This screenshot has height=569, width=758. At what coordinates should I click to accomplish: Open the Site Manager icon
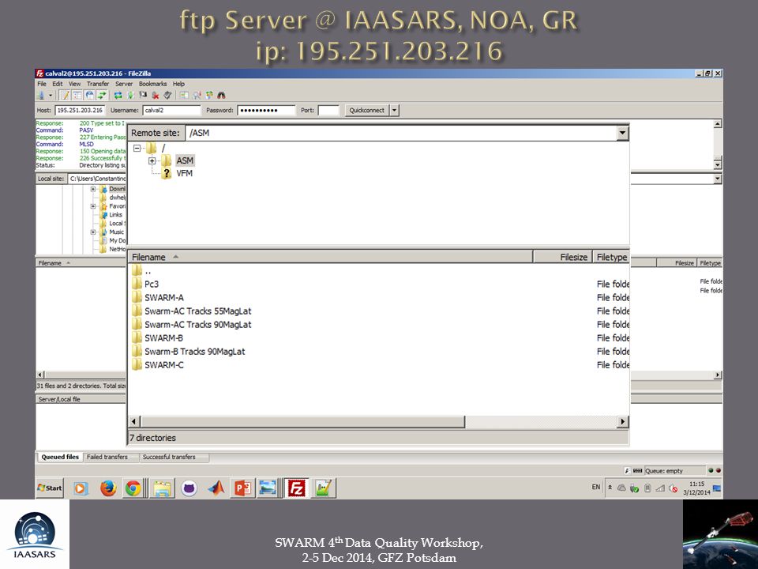tap(41, 95)
